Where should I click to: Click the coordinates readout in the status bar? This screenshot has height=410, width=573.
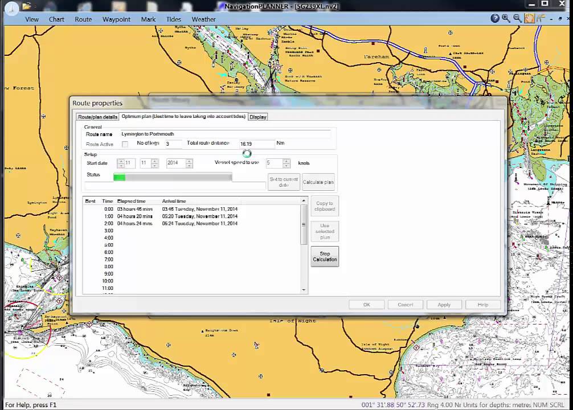[x=393, y=405]
